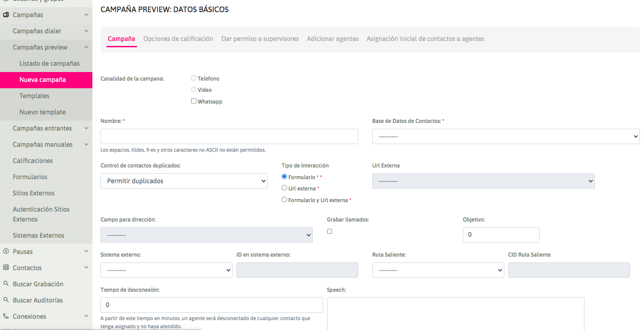Click the pause icon beside Pausas
The image size is (644, 330).
click(6, 252)
